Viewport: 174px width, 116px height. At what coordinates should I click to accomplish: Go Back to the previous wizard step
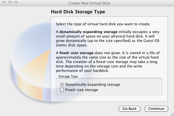(x=130, y=109)
